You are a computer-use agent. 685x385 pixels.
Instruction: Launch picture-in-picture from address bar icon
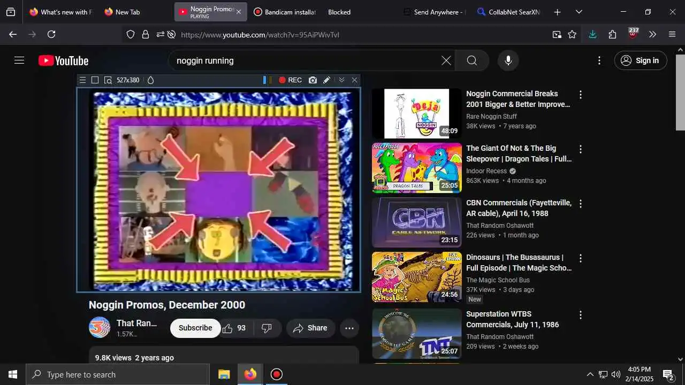coord(557,34)
